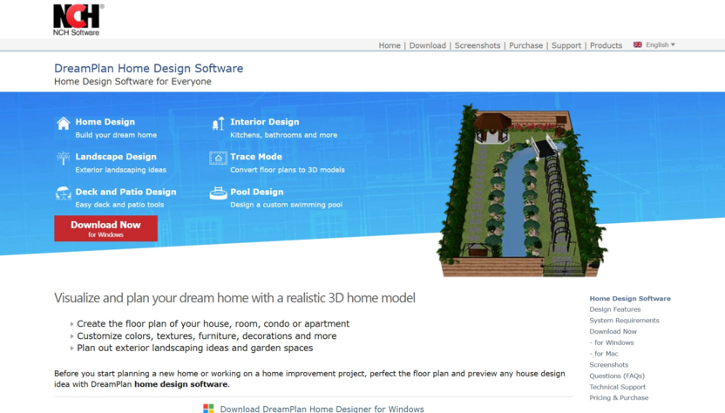Open the Home Design feature heading
The image size is (725, 413).
point(105,122)
